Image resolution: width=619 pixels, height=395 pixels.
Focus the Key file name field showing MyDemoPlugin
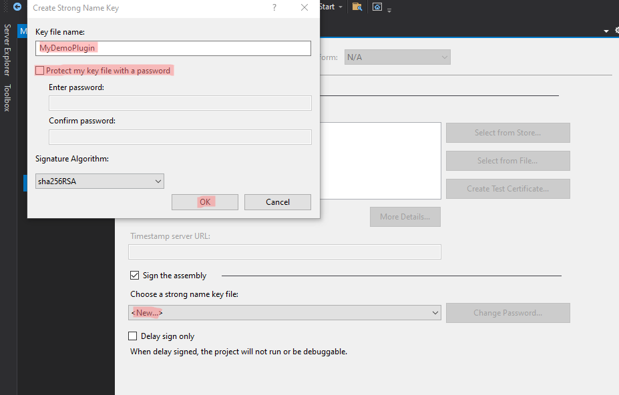pos(172,48)
